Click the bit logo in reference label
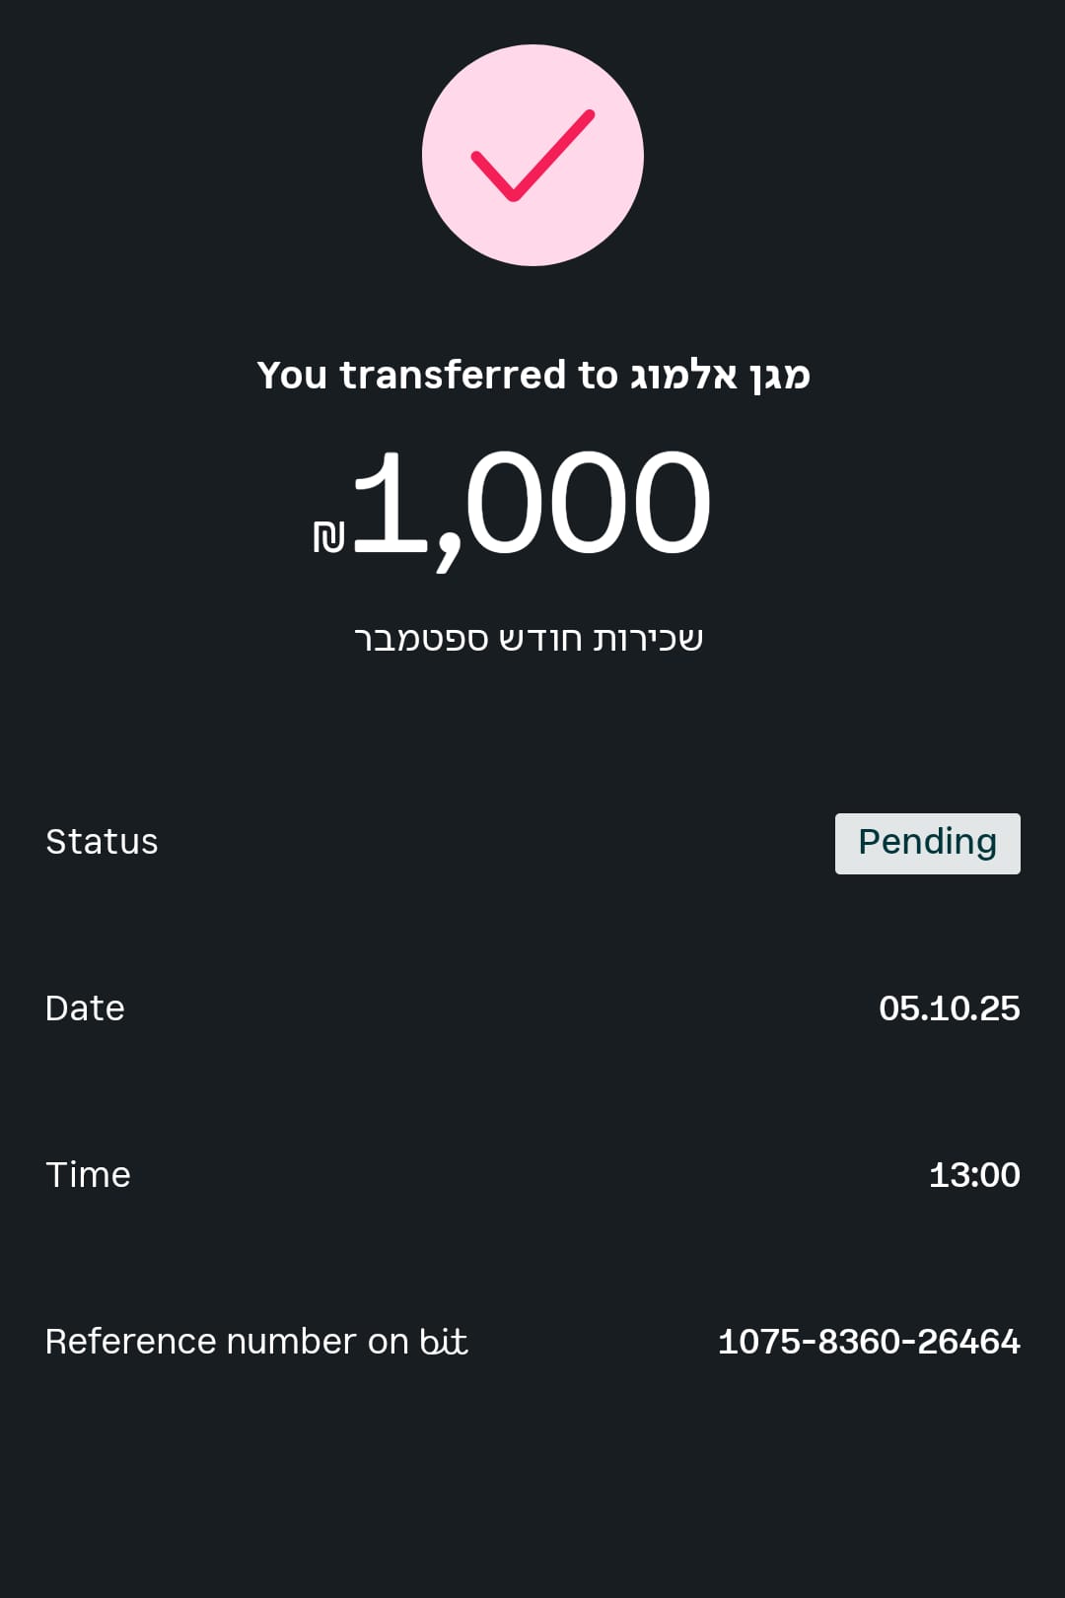The image size is (1065, 1598). 443,1342
